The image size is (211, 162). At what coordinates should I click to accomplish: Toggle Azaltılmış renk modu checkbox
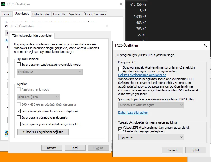(19, 89)
